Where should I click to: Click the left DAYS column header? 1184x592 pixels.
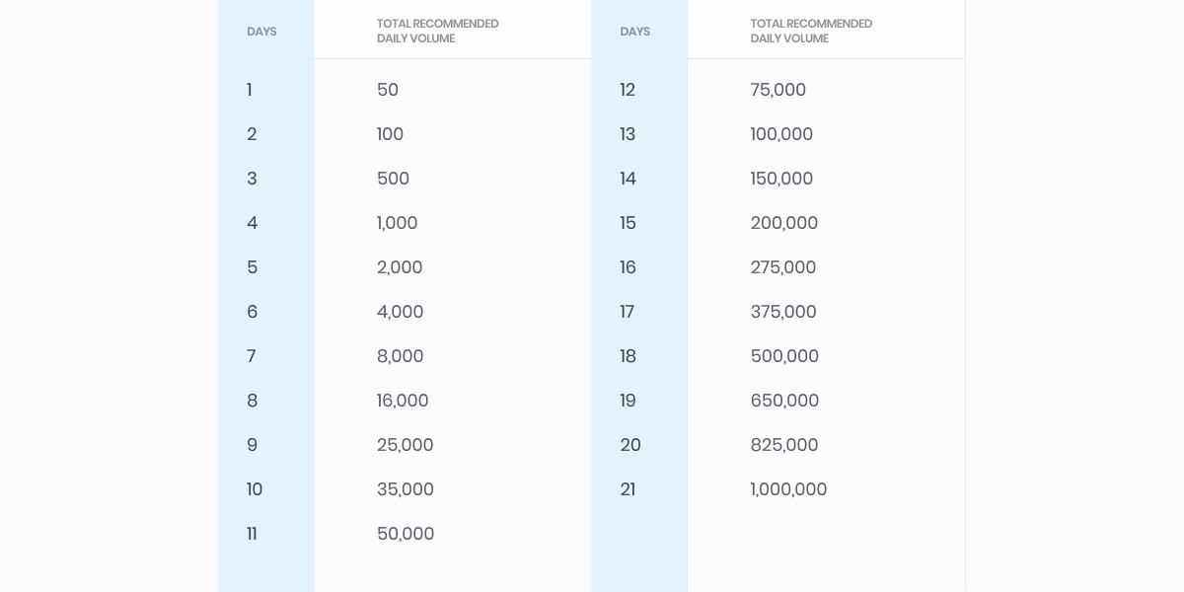click(x=261, y=32)
